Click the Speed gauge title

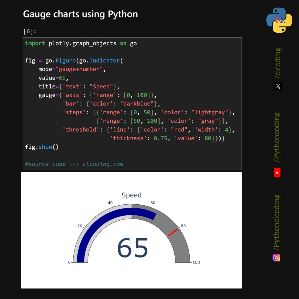[131, 195]
